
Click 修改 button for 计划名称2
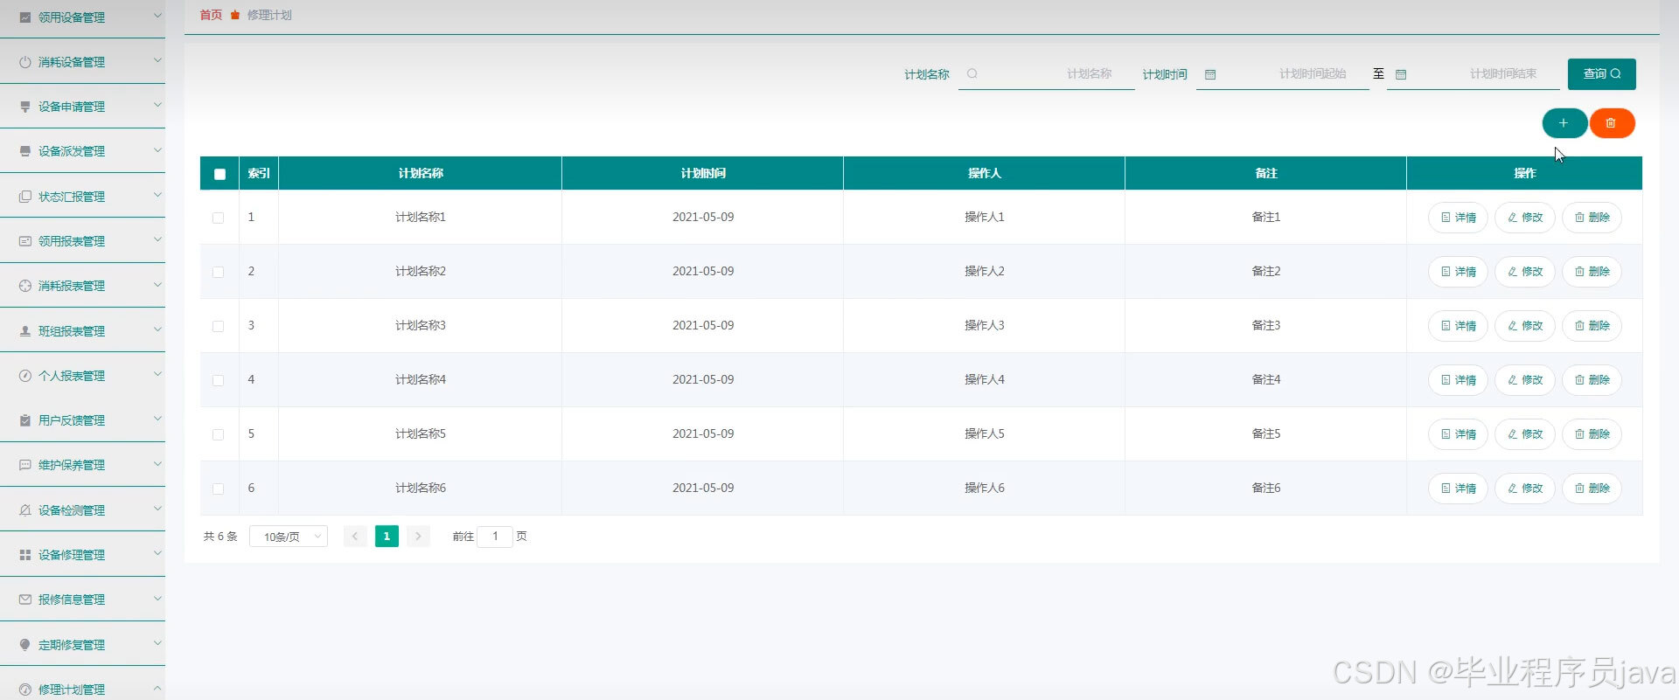point(1525,272)
